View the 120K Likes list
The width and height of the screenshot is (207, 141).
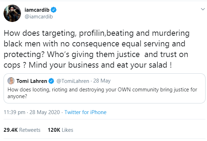[60, 130]
